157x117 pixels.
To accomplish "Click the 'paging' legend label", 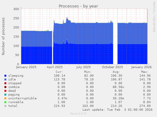I will [14, 95].
